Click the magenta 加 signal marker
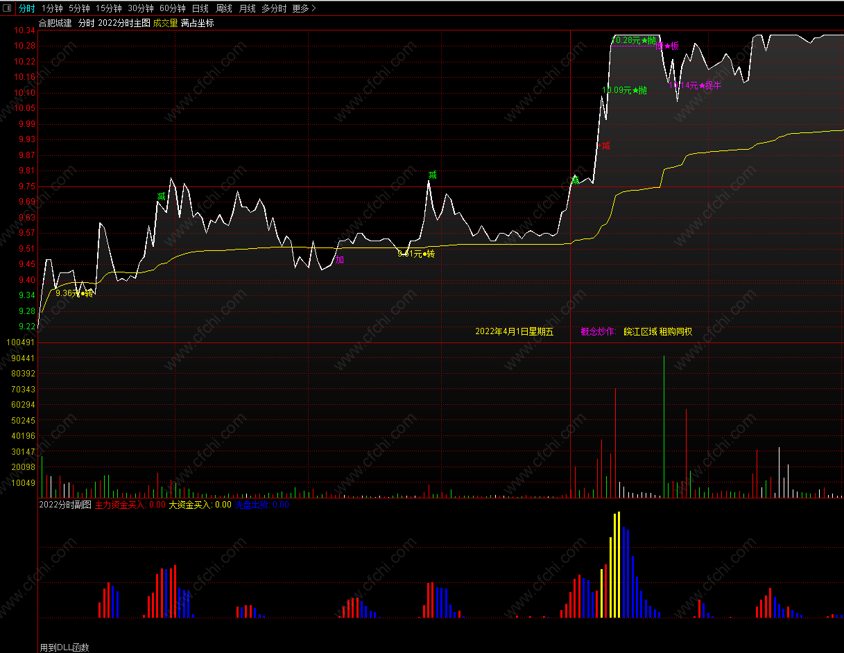The height and width of the screenshot is (653, 844). pyautogui.click(x=340, y=260)
